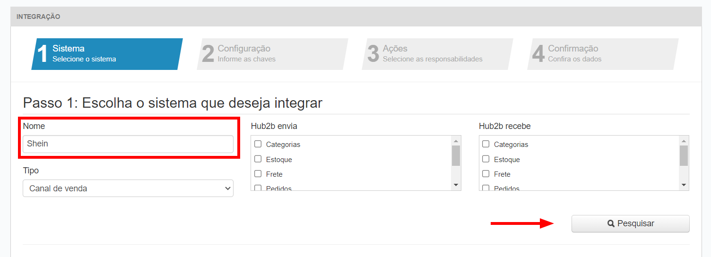Open step 2 Configuração tab
The image size is (711, 257).
272,54
